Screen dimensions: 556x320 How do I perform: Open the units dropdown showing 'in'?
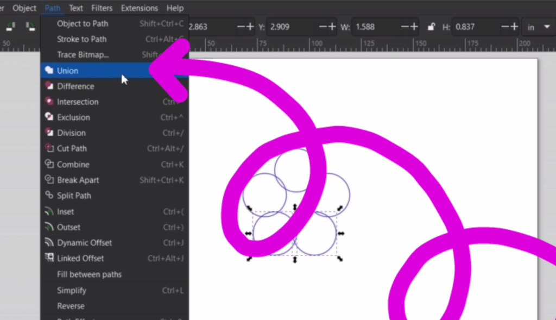click(537, 26)
